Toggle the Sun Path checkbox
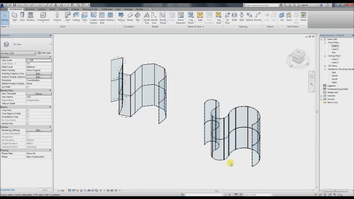354x199 pixels. pos(27,87)
